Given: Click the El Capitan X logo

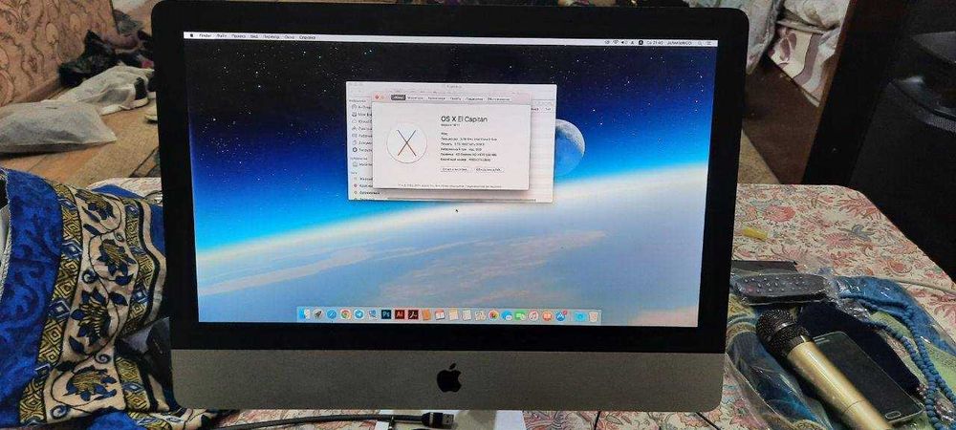Looking at the screenshot, I should click(406, 143).
